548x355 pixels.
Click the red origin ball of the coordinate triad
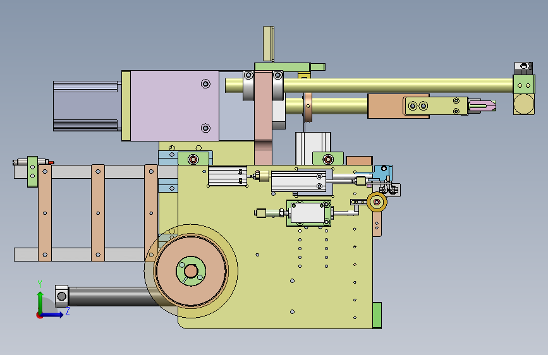(x=39, y=315)
